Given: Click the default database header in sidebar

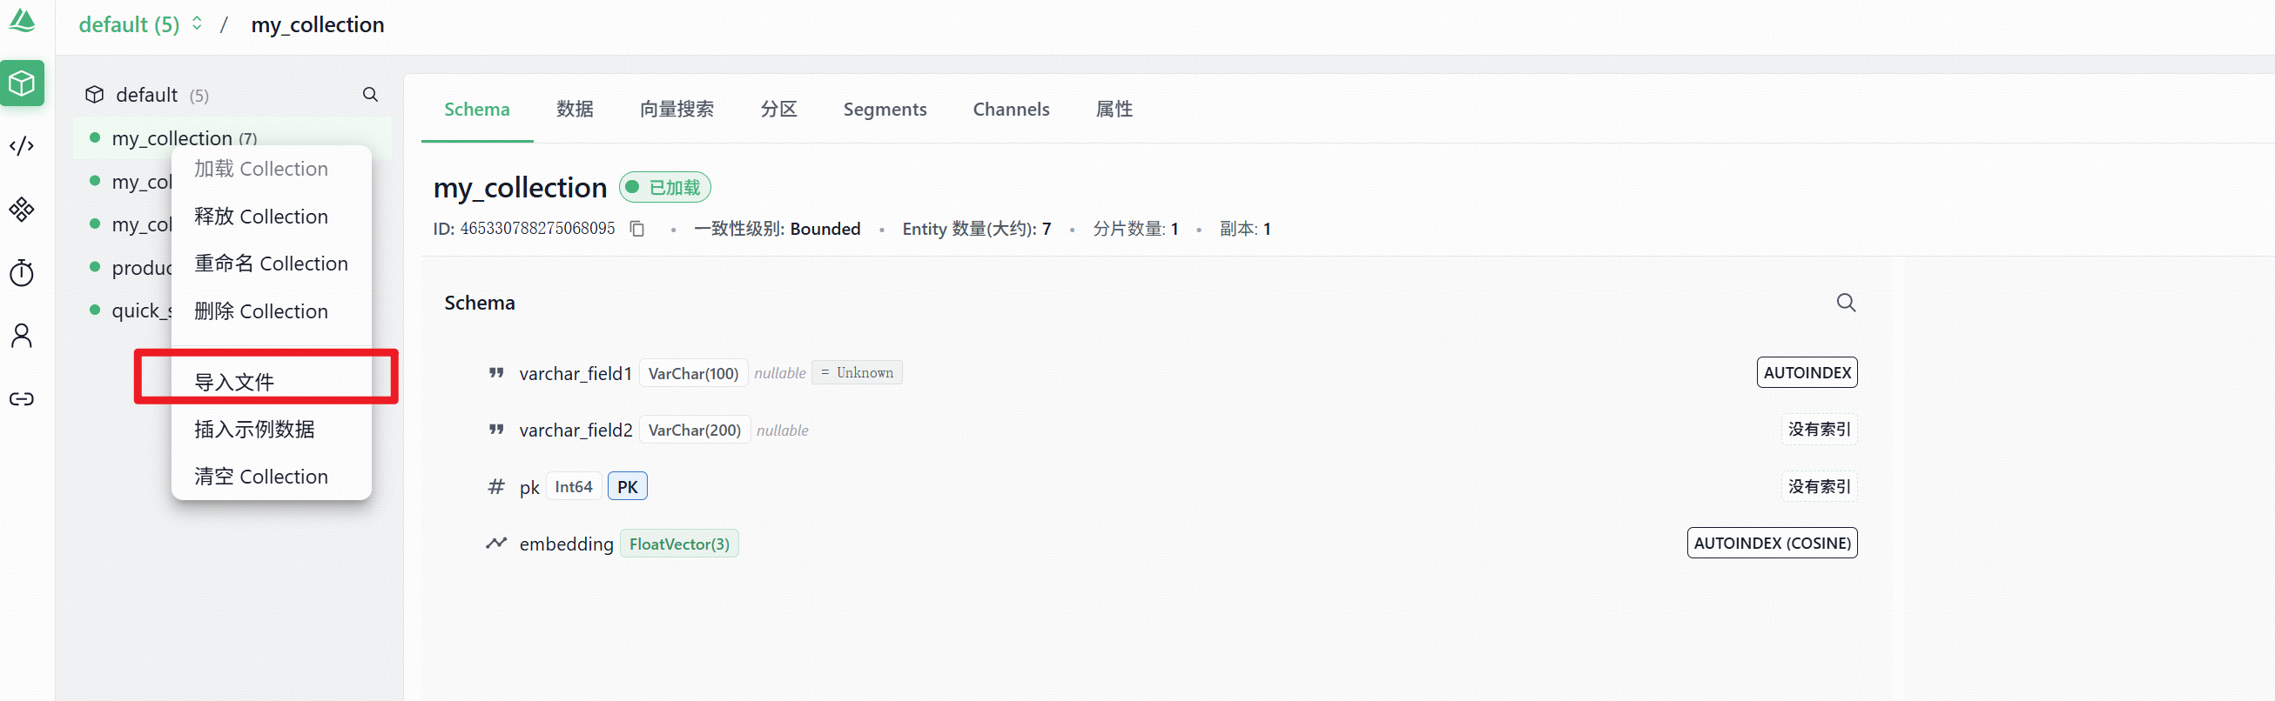Looking at the screenshot, I should (147, 94).
